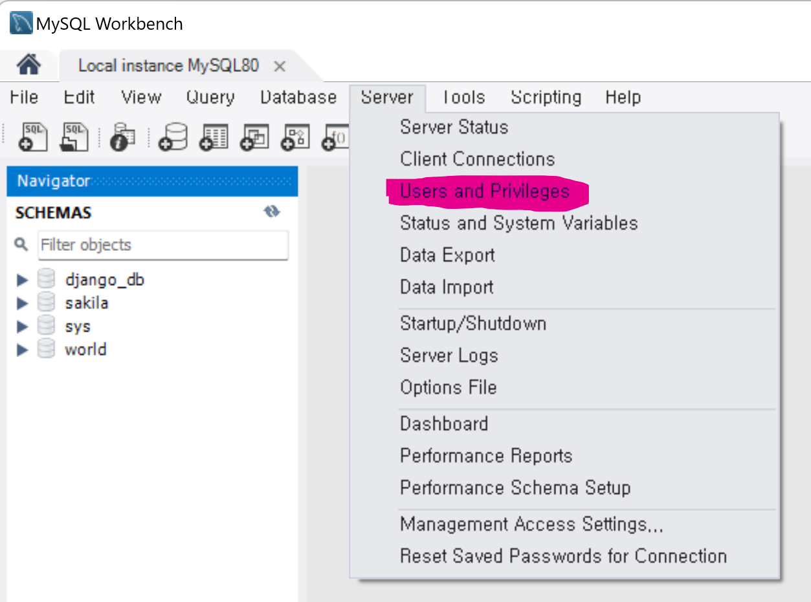Click the Filter objects search field

point(163,245)
